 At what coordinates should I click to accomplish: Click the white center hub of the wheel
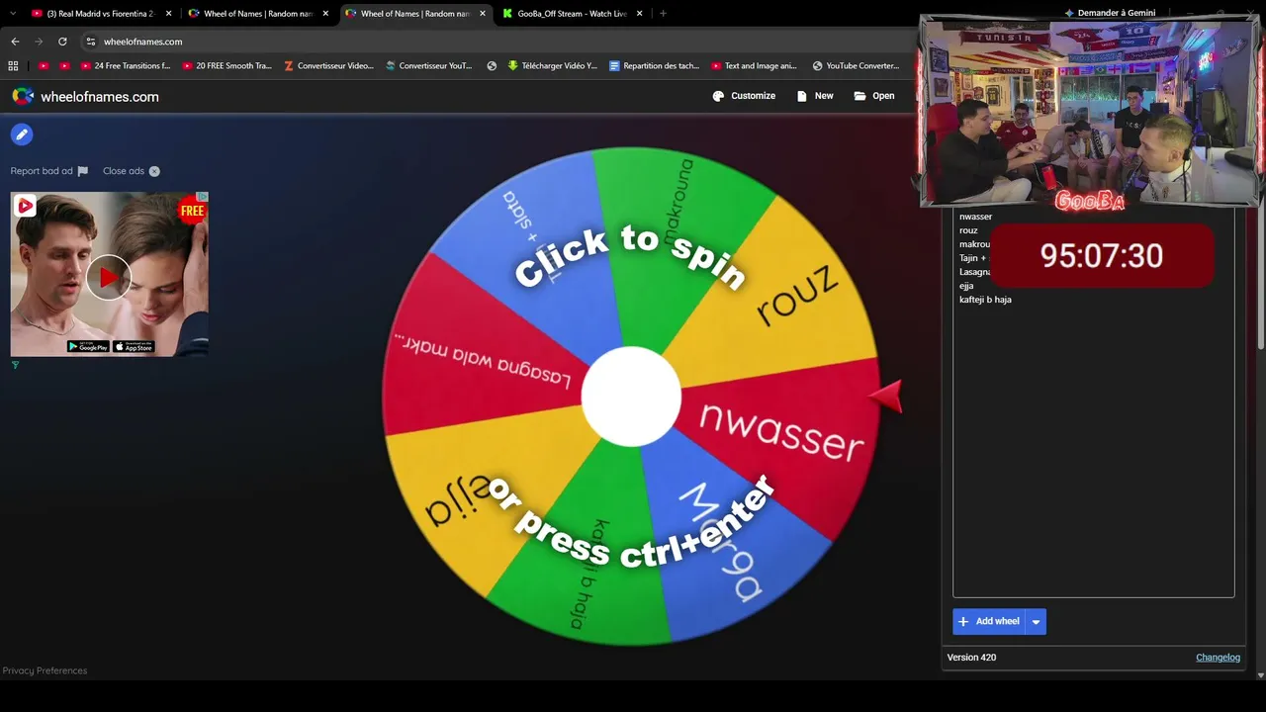point(631,397)
